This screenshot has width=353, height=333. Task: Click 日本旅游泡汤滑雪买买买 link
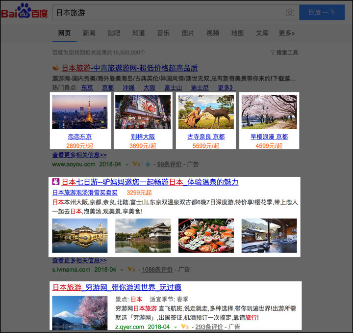coord(85,193)
